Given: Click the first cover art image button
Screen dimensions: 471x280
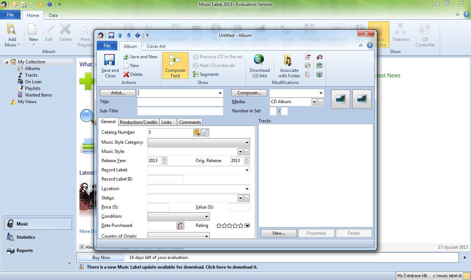Looking at the screenshot, I should point(340,99).
